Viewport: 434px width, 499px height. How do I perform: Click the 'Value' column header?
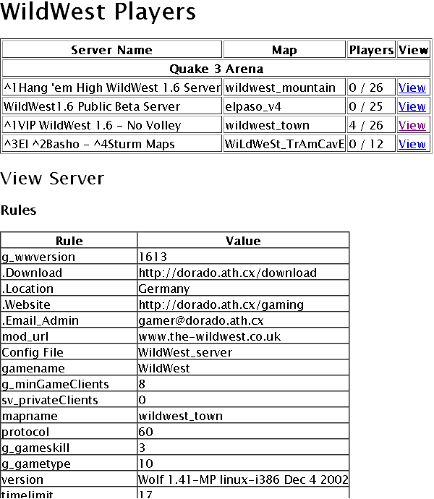coord(243,240)
